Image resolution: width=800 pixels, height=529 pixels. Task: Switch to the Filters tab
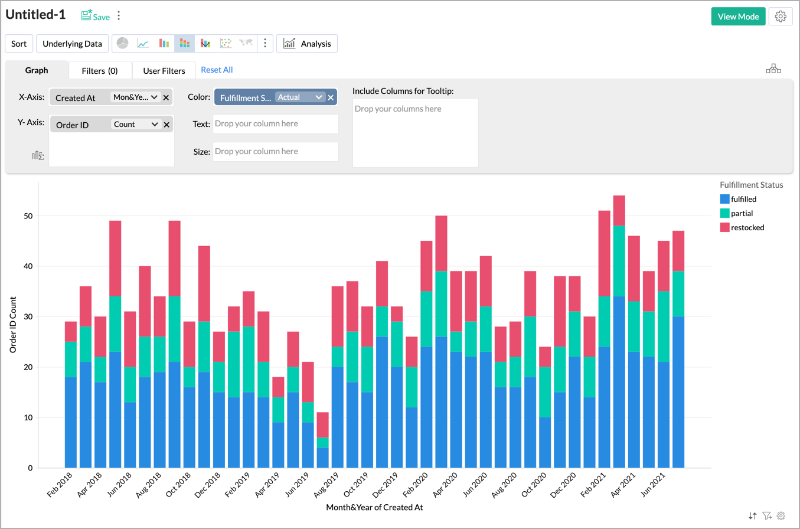click(100, 70)
